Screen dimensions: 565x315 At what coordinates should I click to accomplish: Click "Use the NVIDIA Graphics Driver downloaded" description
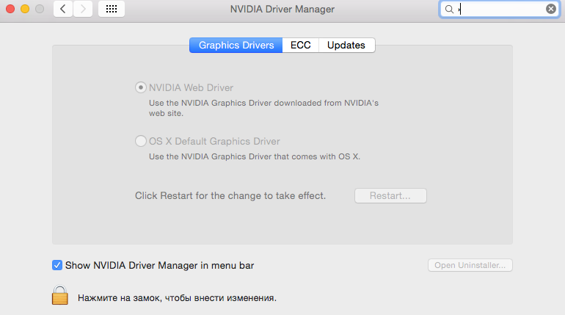coord(263,108)
